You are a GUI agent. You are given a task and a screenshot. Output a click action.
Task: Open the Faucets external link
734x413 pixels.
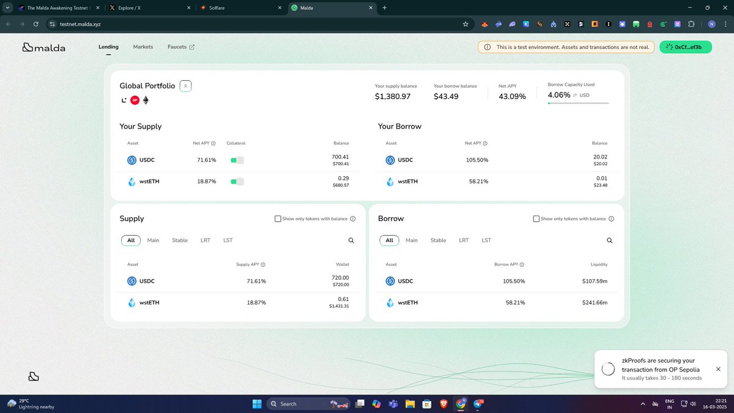pyautogui.click(x=181, y=47)
